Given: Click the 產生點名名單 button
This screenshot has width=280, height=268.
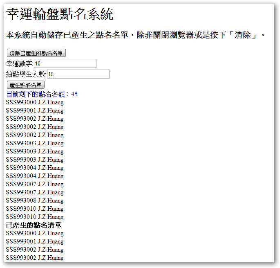Looking at the screenshot, I should [25, 85].
